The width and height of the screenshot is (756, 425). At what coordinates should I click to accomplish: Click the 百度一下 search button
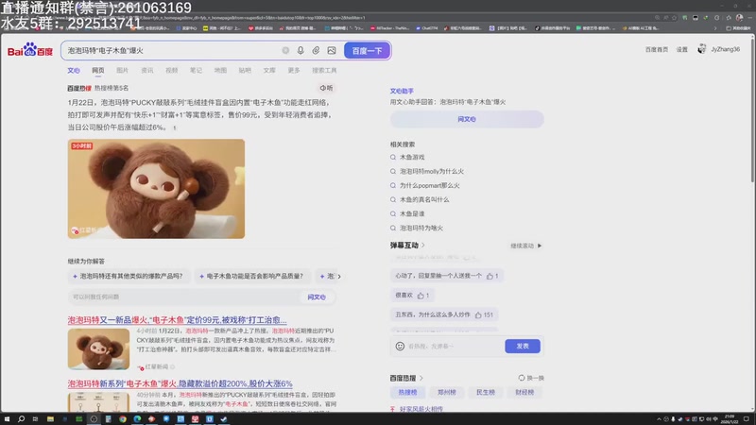tap(367, 51)
